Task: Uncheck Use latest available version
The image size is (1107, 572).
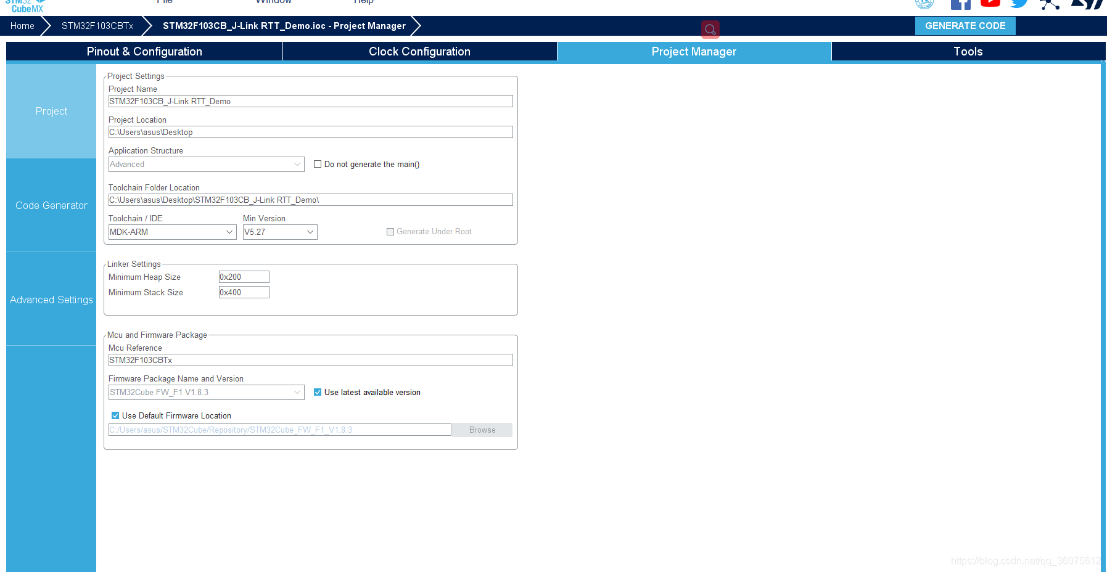Action: [x=318, y=392]
